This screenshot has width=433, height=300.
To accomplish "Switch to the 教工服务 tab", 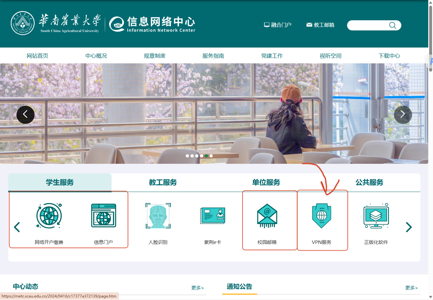I will (x=163, y=182).
